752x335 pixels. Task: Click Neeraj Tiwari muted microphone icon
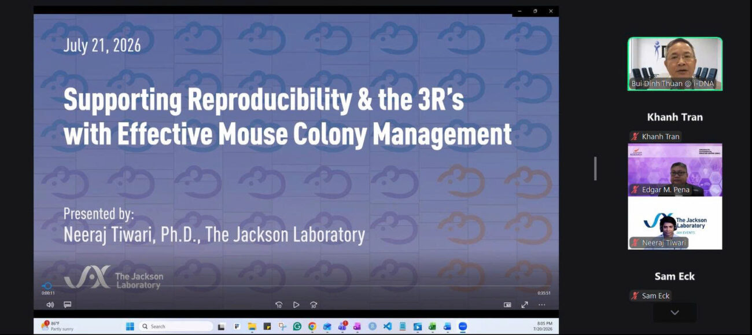[635, 243]
